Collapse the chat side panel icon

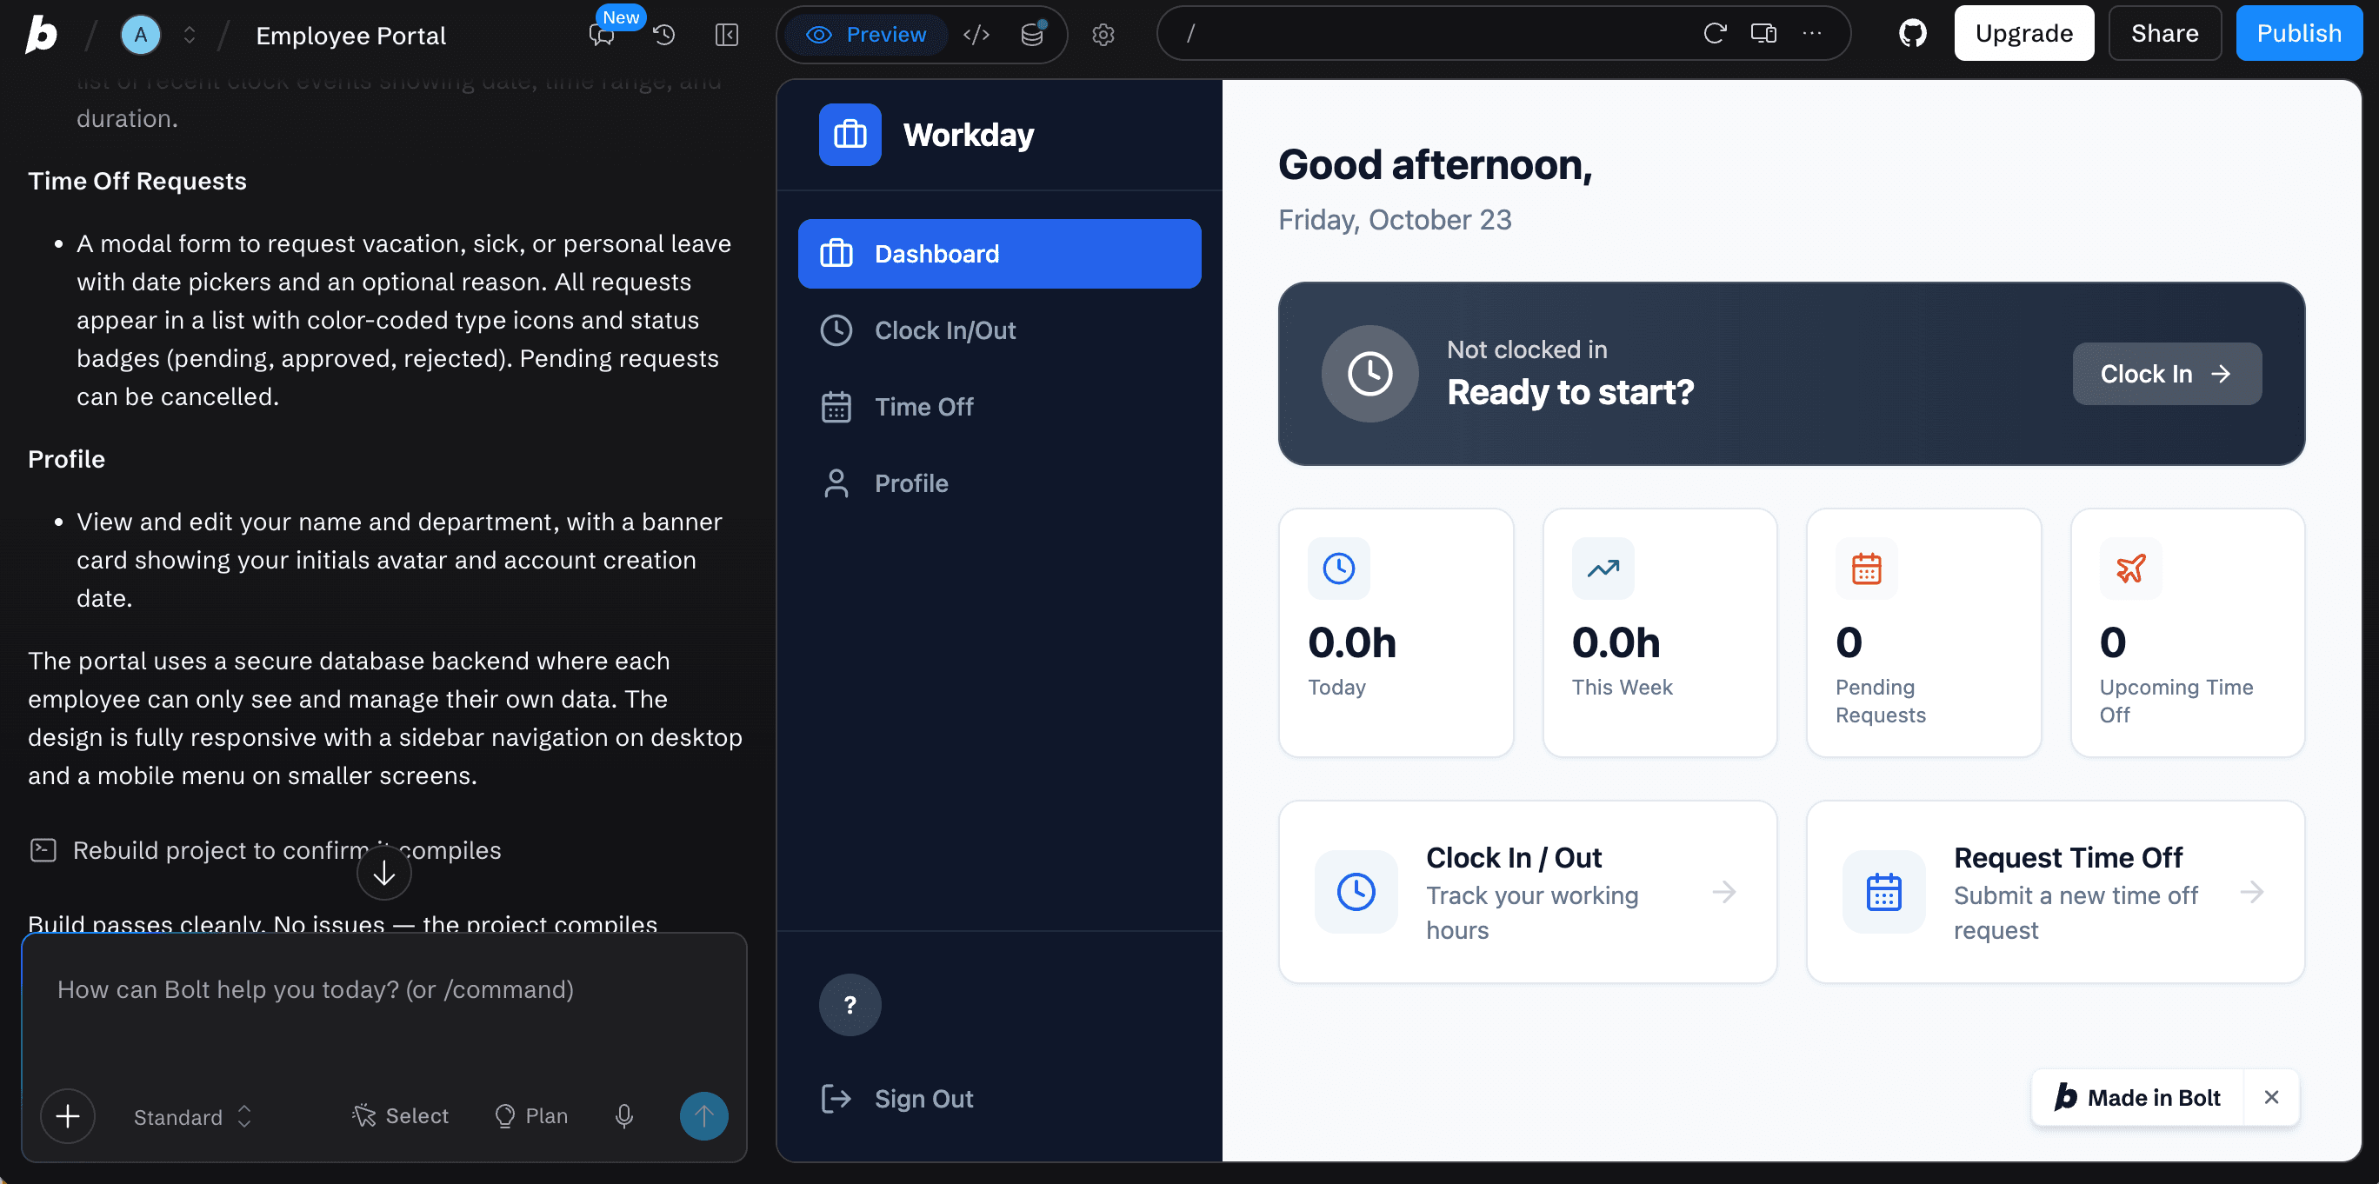[727, 35]
